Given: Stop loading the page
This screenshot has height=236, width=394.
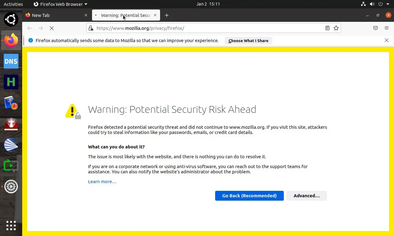Looking at the screenshot, I should tap(52, 28).
